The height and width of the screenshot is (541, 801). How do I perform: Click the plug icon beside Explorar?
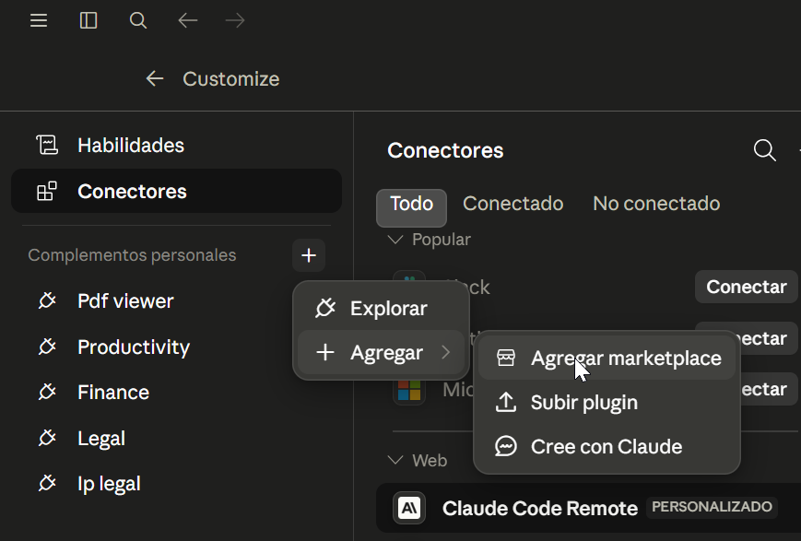pyautogui.click(x=324, y=308)
